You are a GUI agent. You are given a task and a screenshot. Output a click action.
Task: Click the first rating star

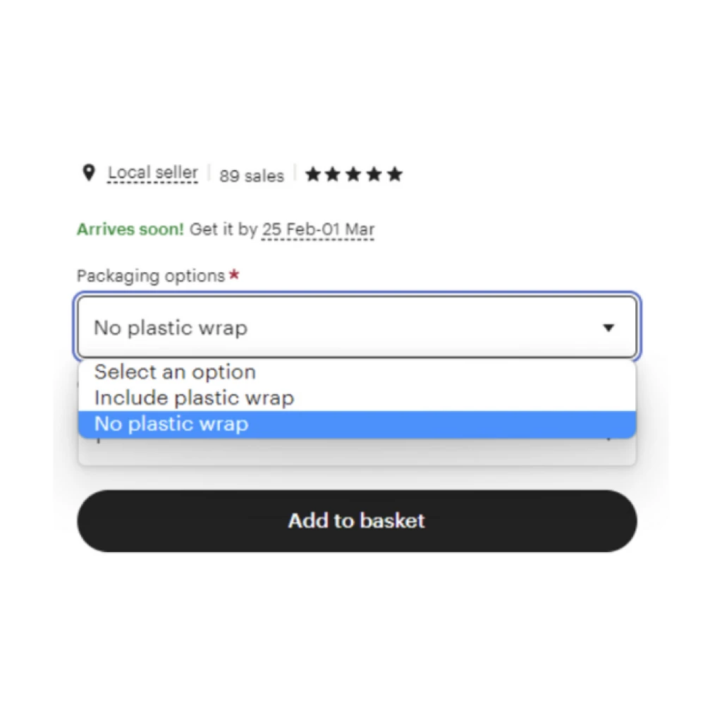(x=312, y=175)
